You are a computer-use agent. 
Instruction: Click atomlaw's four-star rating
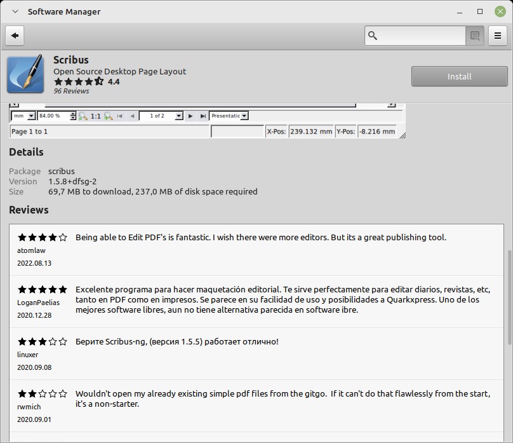42,237
